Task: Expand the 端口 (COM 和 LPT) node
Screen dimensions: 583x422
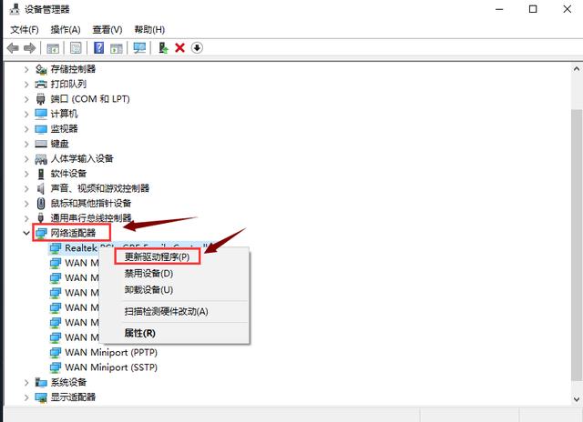Action: point(26,99)
